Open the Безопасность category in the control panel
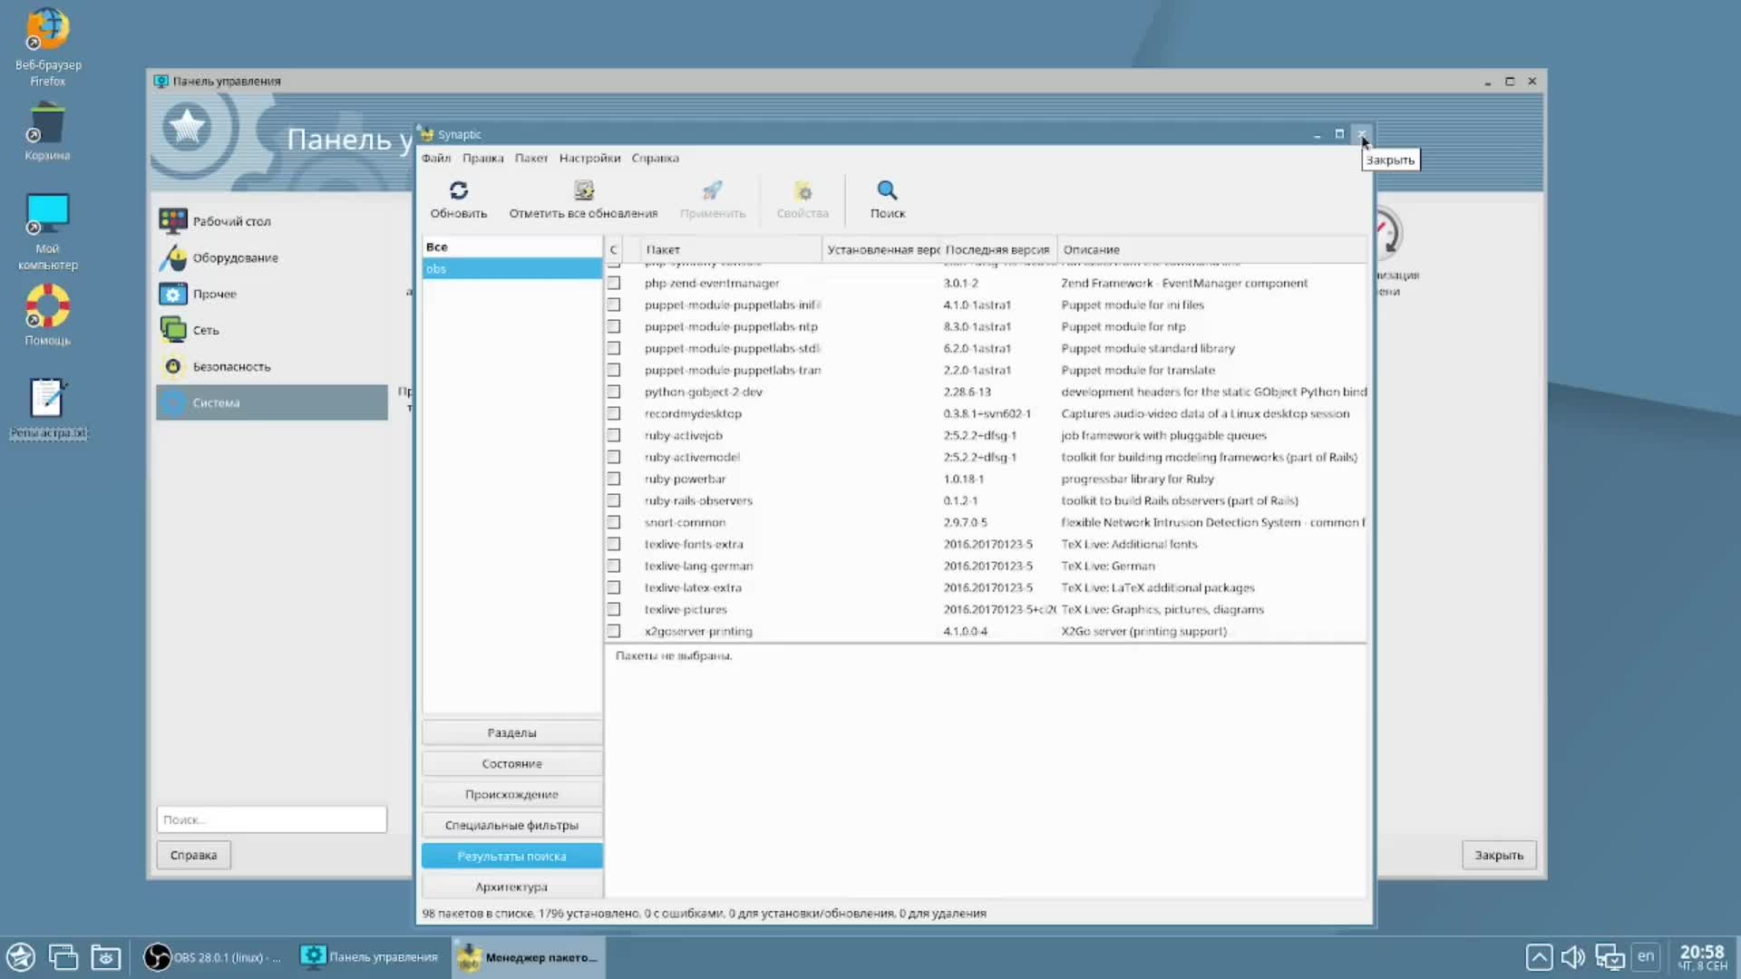The image size is (1741, 979). [x=231, y=366]
